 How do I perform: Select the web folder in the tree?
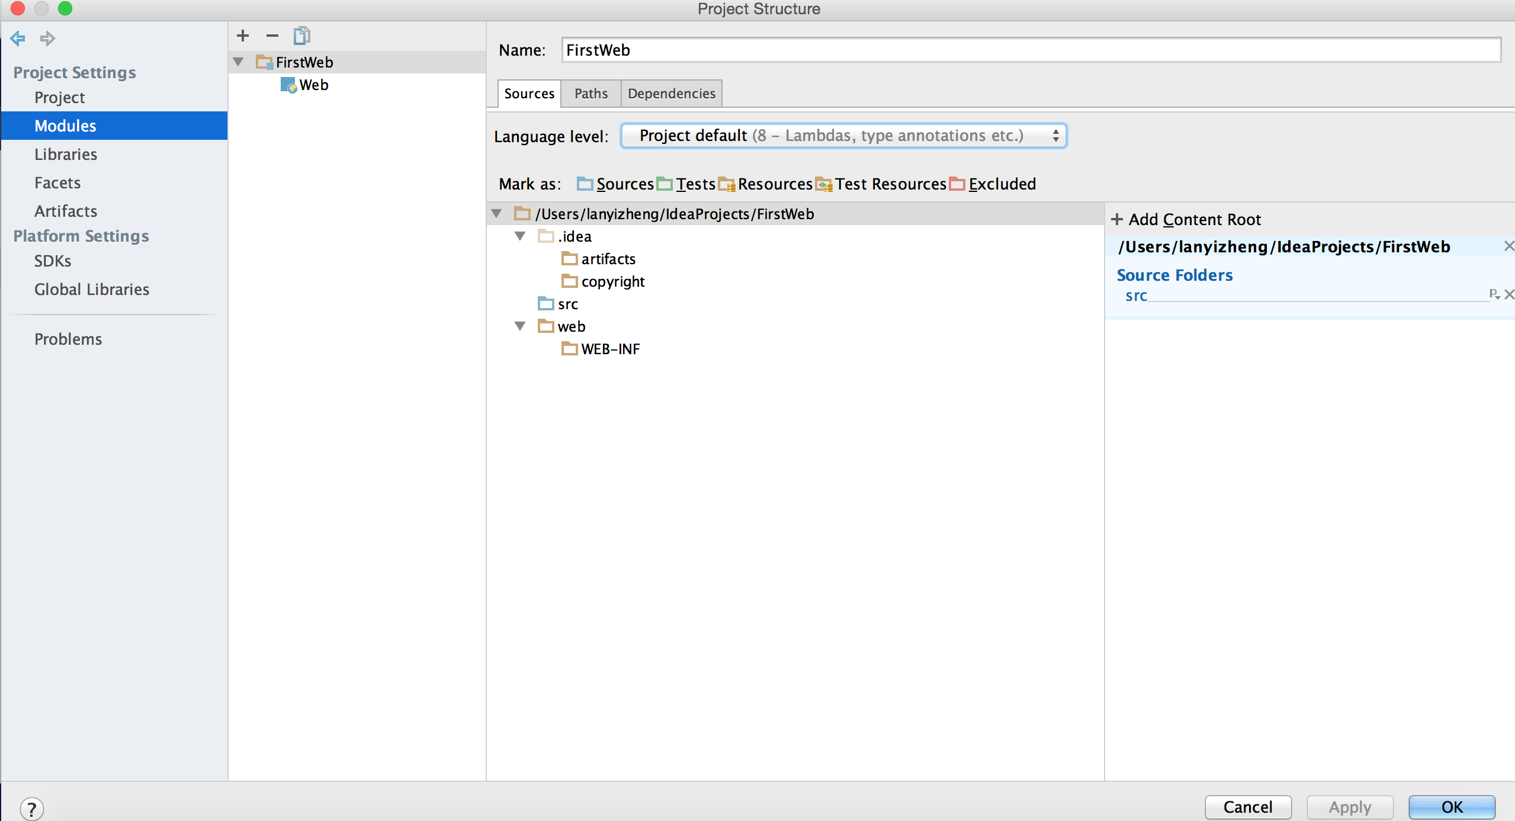pyautogui.click(x=561, y=326)
